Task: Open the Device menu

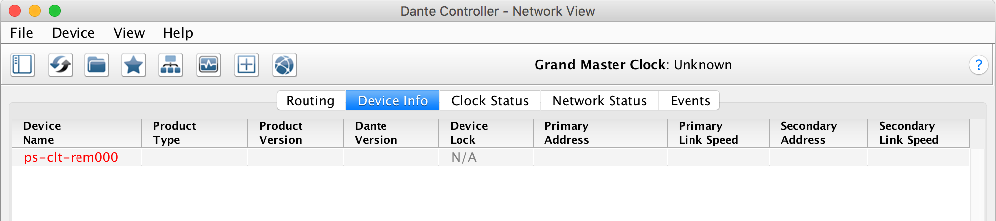Action: tap(73, 33)
